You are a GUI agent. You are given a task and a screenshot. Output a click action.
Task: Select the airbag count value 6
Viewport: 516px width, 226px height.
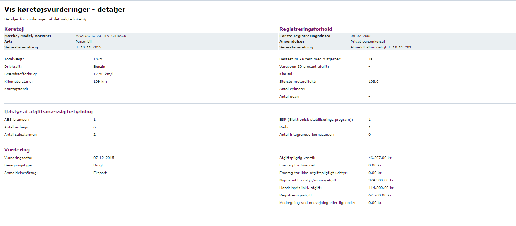click(94, 127)
